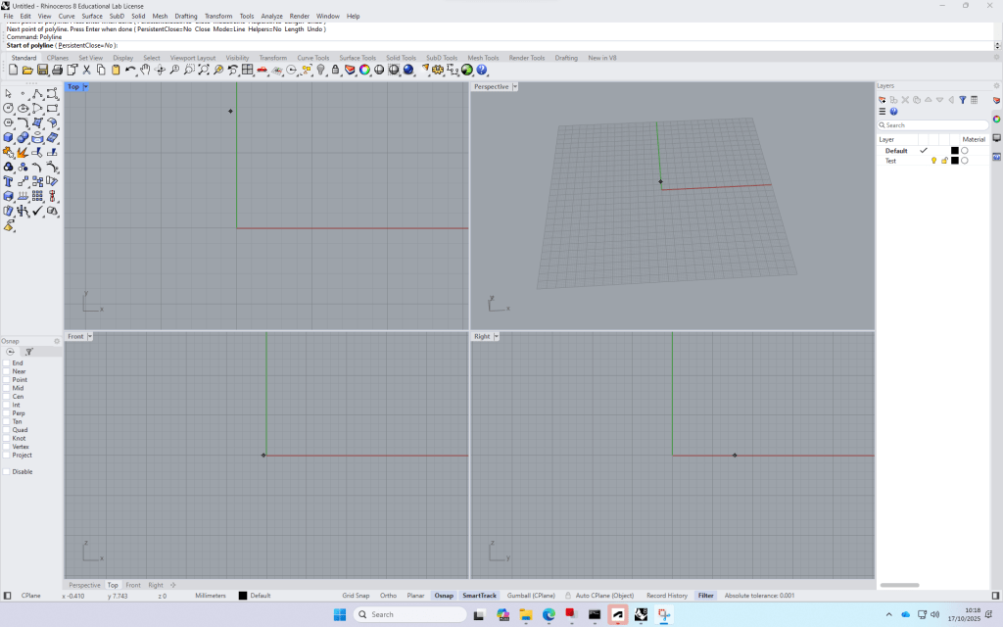Open the Curve menu
This screenshot has height=627, width=1003.
click(67, 17)
